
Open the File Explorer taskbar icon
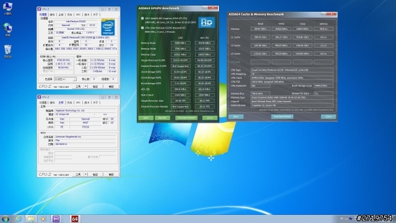coord(31,219)
